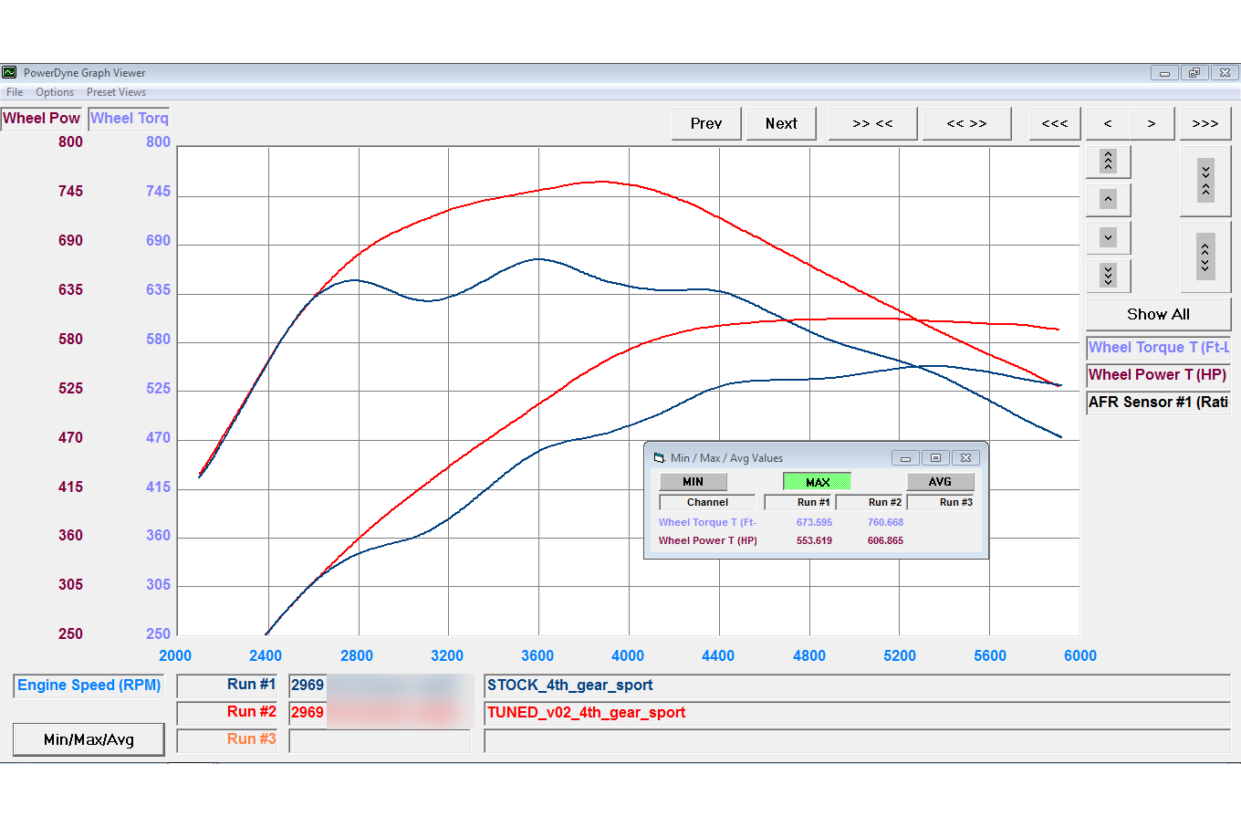
Task: Switch stats to AVG mode
Action: [940, 482]
